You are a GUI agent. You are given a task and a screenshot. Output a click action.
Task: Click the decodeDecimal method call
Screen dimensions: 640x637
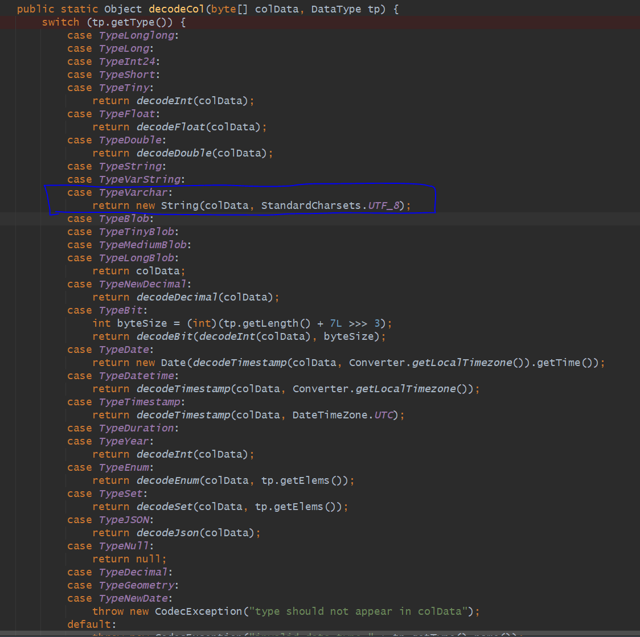point(177,297)
